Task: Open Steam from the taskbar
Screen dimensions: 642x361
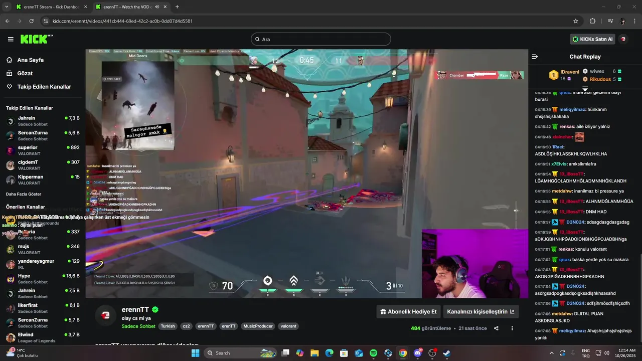Action: [x=446, y=353]
